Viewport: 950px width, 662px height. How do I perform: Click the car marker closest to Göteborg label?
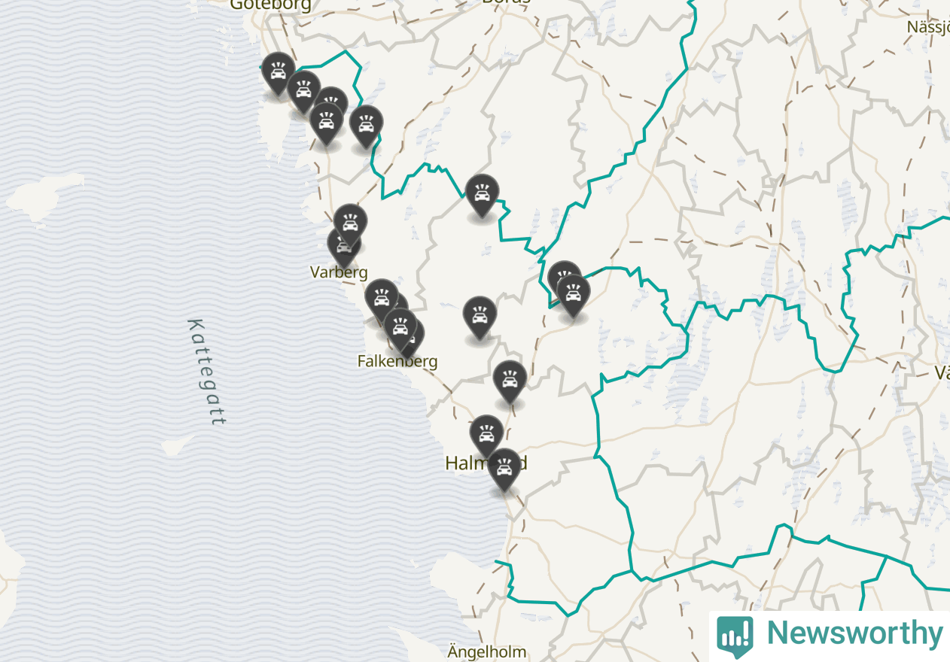point(278,72)
